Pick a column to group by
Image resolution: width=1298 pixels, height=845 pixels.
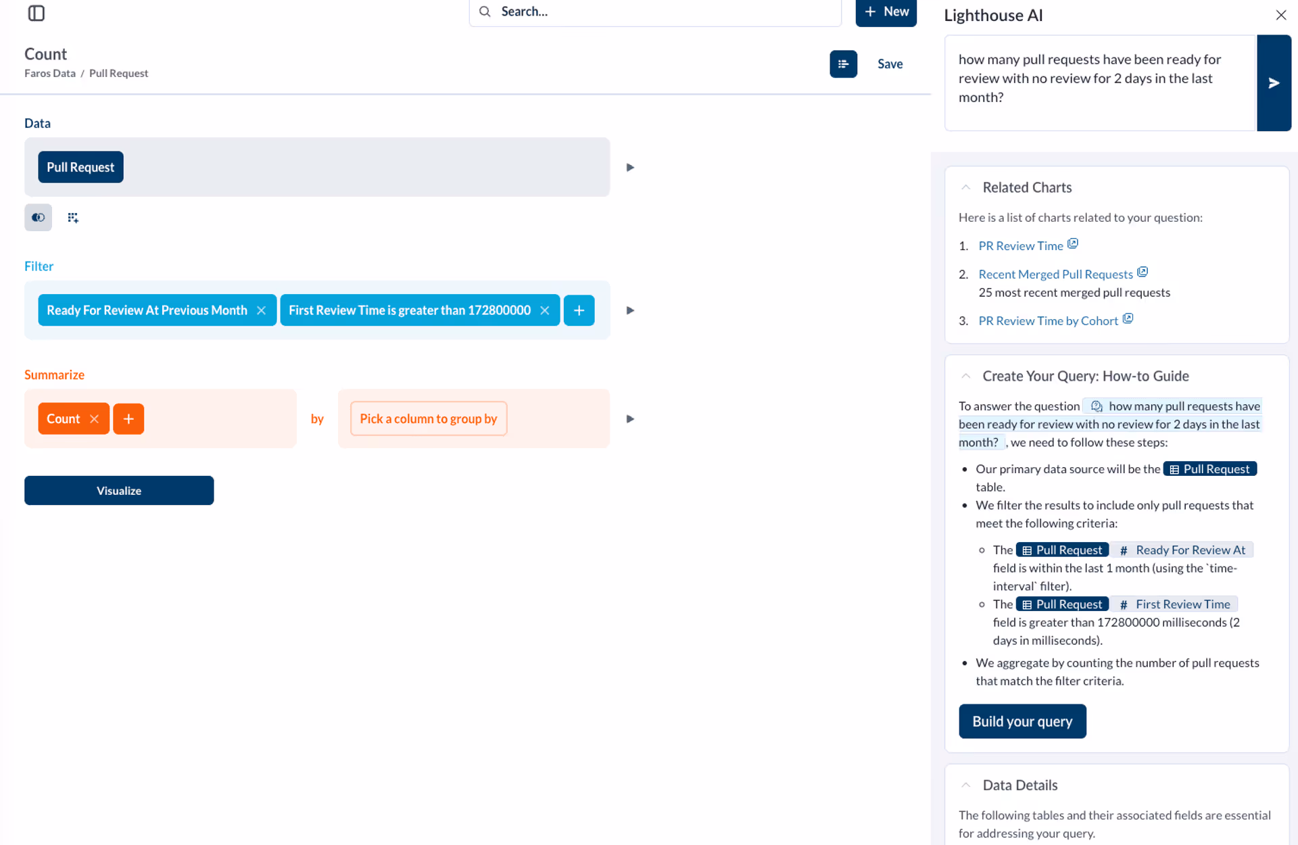428,419
